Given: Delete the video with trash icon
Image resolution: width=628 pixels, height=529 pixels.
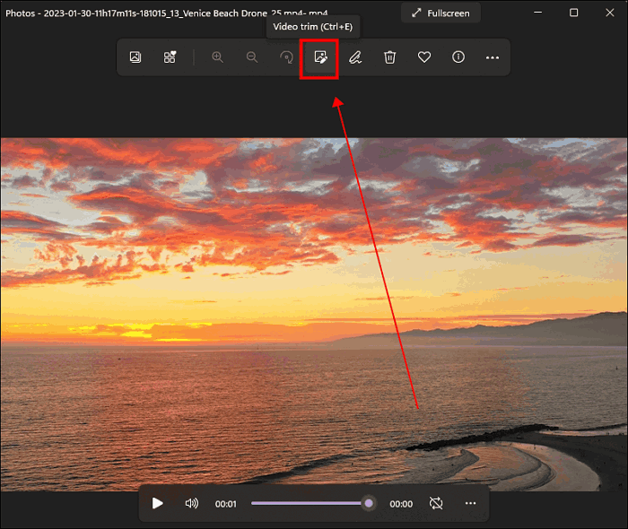Looking at the screenshot, I should (389, 57).
